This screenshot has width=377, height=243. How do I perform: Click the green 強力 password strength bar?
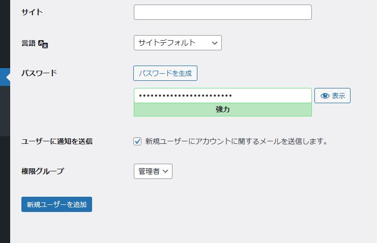[x=222, y=109]
